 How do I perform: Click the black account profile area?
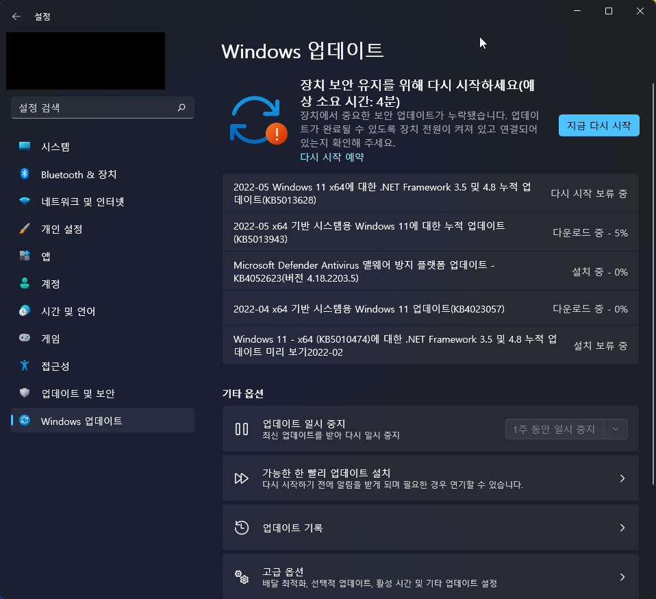point(86,61)
